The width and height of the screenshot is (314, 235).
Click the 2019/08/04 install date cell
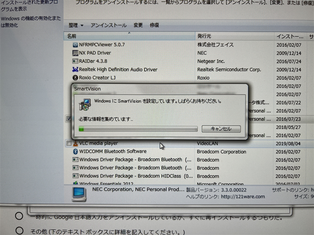288,144
